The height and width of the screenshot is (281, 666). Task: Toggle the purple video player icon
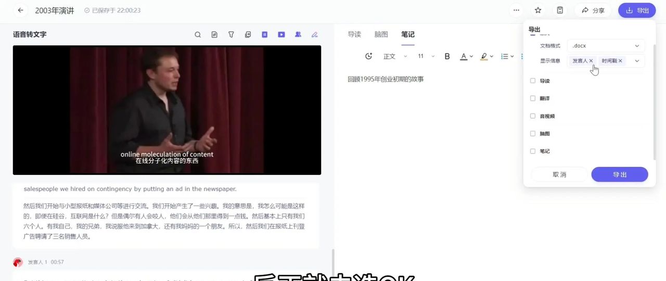tap(281, 35)
